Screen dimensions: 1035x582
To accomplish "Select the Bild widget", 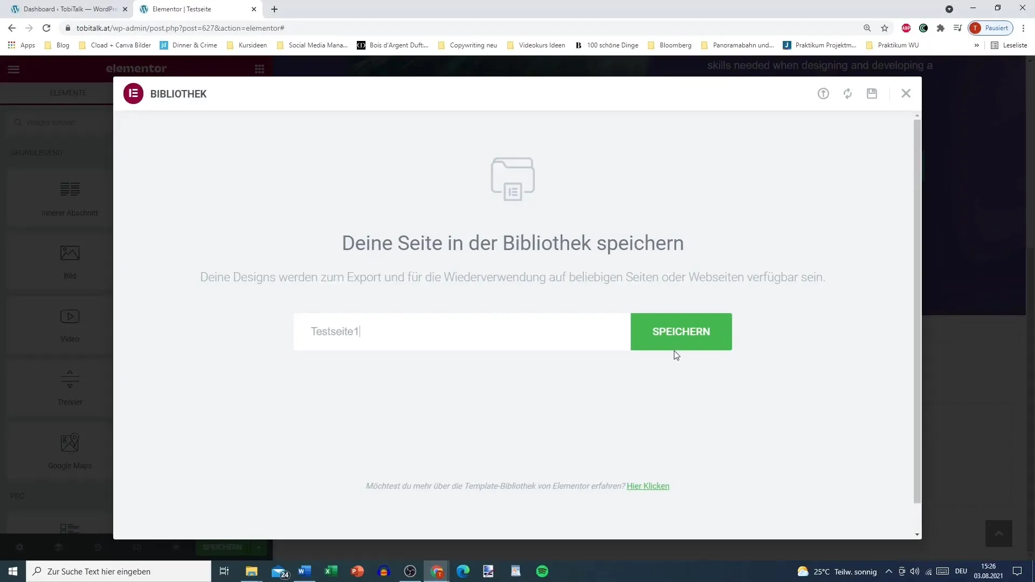I will click(70, 262).
